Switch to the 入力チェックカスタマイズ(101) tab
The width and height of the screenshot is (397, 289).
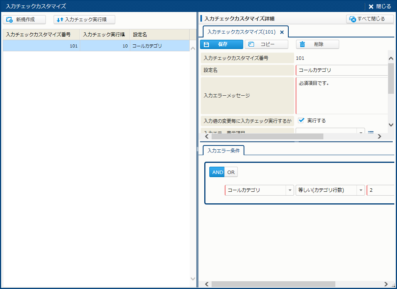pyautogui.click(x=241, y=32)
